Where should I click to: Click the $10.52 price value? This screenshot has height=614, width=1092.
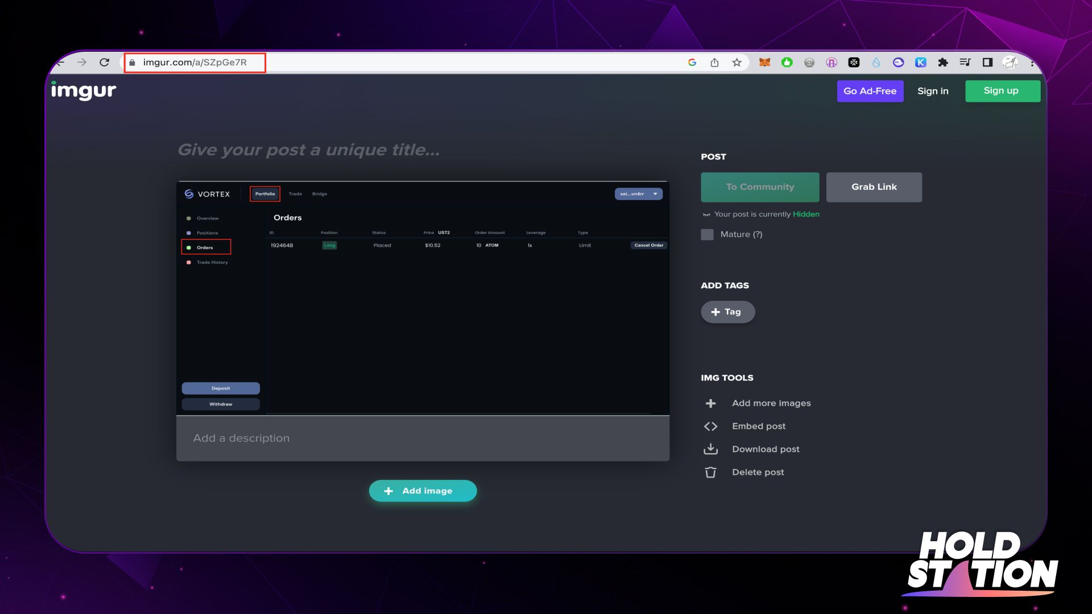(432, 246)
